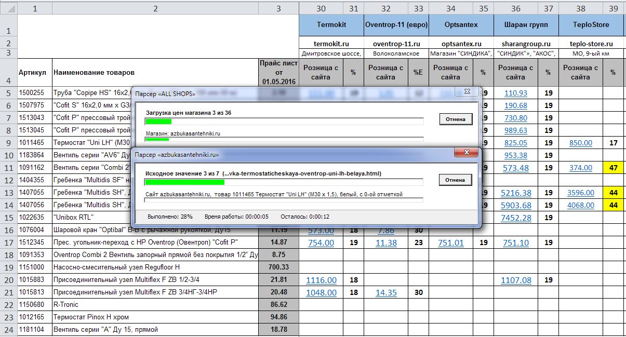Viewport: 626px width, 337px height.
Task: Open the 1116.00 Termokit price link
Action: coord(321,280)
